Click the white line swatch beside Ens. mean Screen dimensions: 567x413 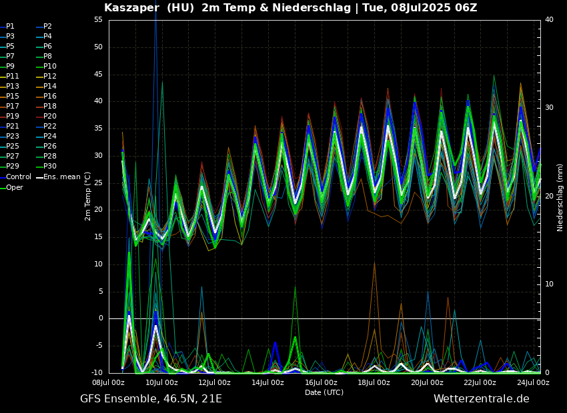coord(39,177)
